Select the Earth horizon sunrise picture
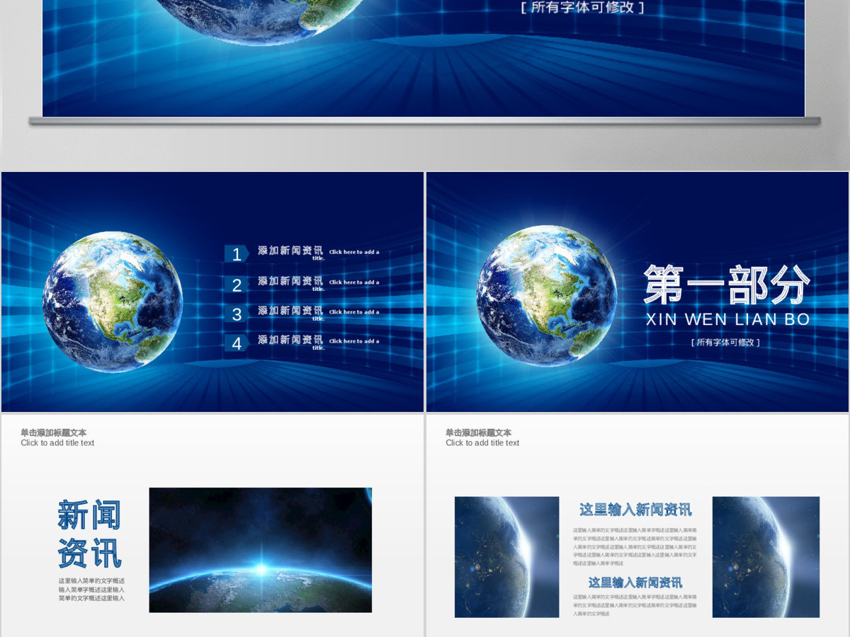 (x=260, y=550)
